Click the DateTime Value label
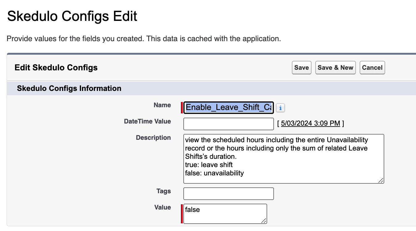 (147, 121)
